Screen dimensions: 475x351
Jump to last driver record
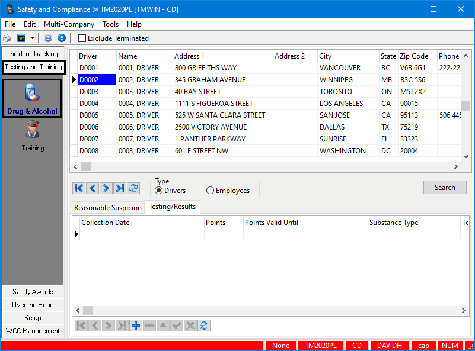(120, 188)
